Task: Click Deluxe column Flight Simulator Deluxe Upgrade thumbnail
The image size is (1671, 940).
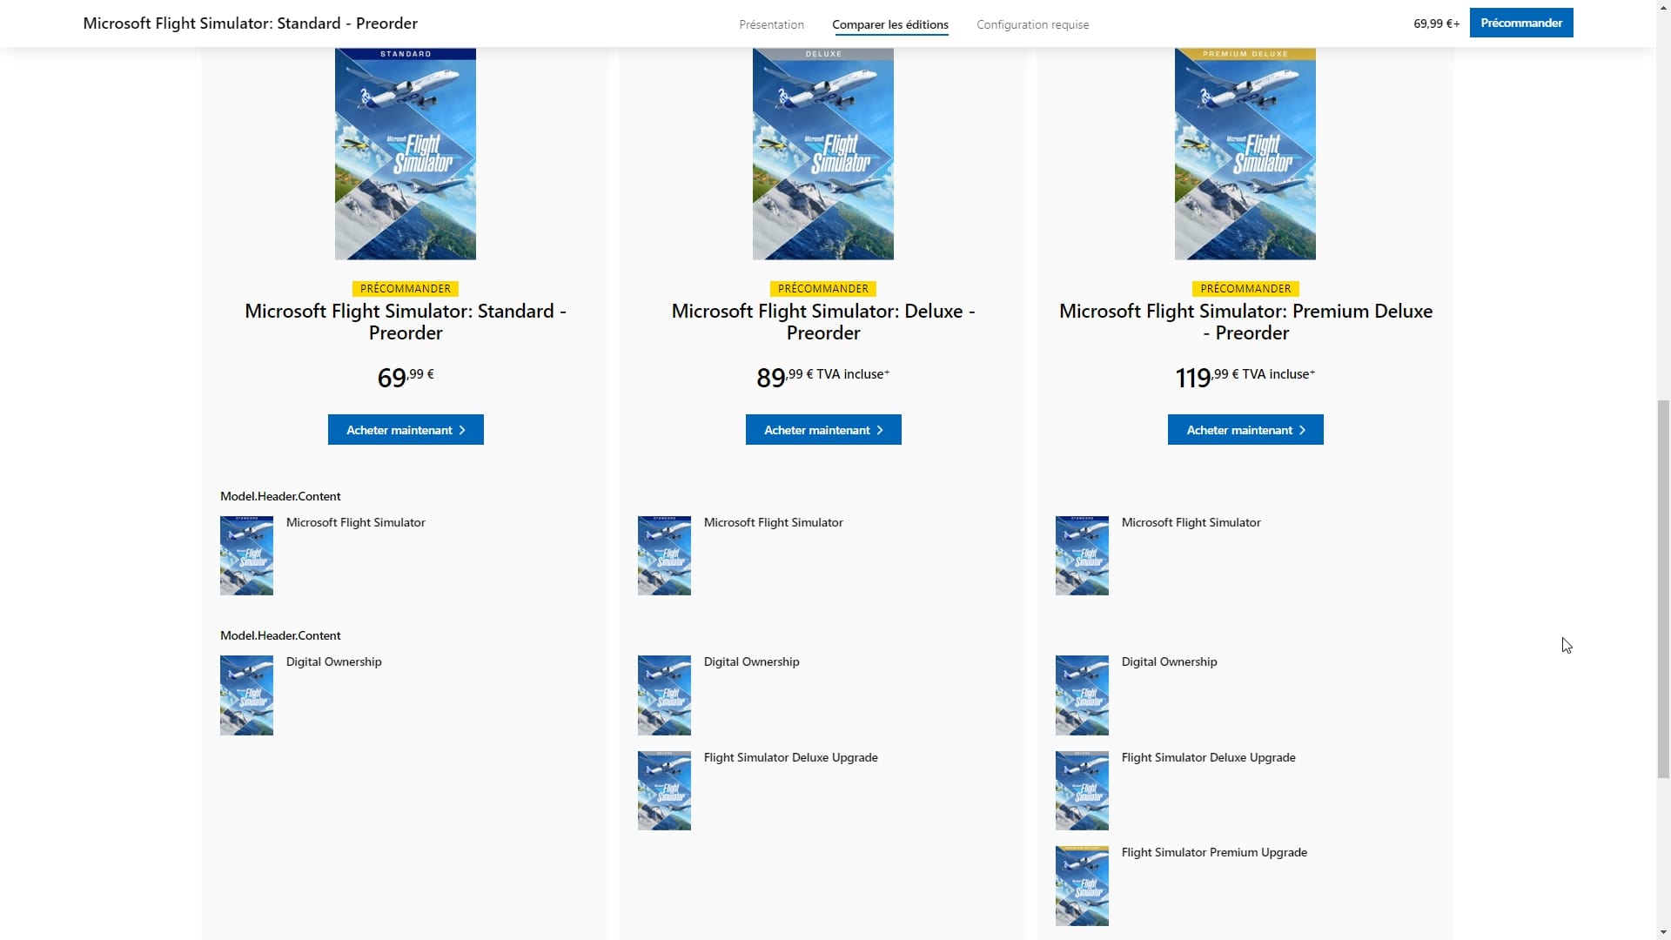Action: pyautogui.click(x=664, y=790)
